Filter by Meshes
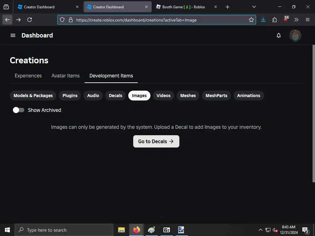The image size is (315, 236). pyautogui.click(x=188, y=96)
